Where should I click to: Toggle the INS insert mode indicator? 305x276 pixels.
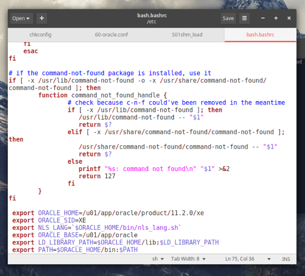click(x=286, y=259)
